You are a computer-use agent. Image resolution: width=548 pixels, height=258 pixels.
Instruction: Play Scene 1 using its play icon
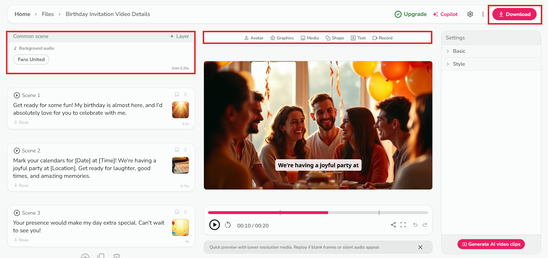17,95
